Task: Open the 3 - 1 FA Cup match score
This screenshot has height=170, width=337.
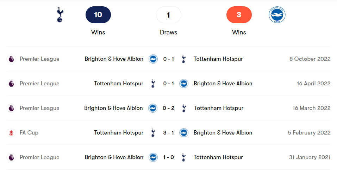Action: (x=169, y=133)
